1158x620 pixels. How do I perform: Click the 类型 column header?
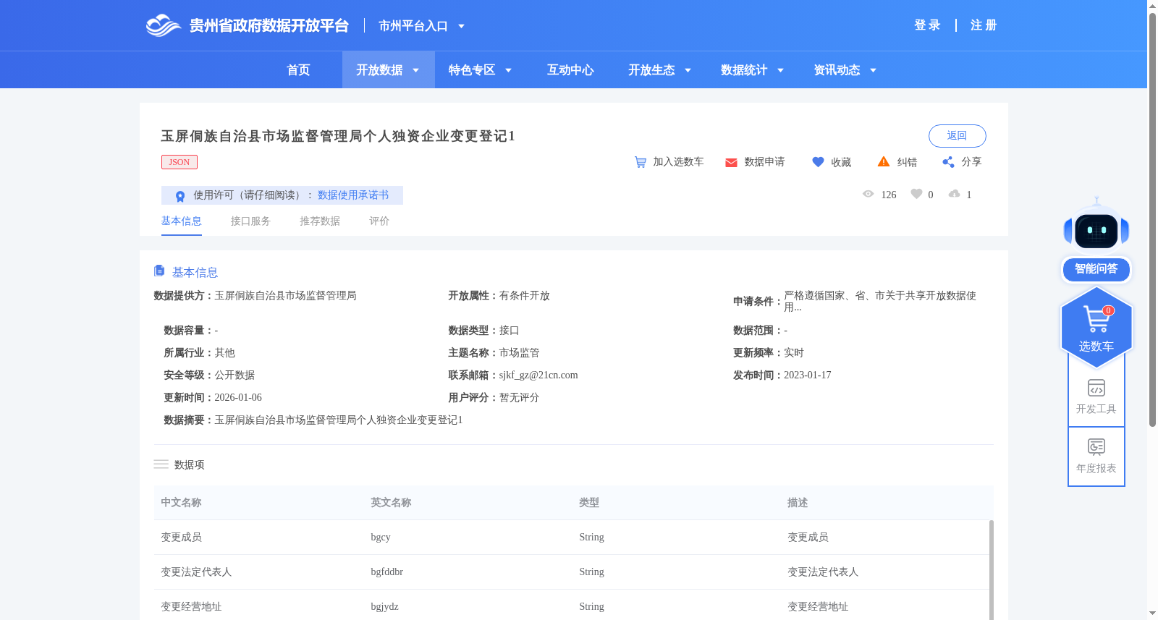[589, 503]
